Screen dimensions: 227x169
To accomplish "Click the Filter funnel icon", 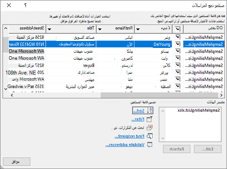I will [149, 119].
